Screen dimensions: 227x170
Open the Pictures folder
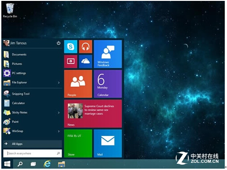(x=33, y=64)
